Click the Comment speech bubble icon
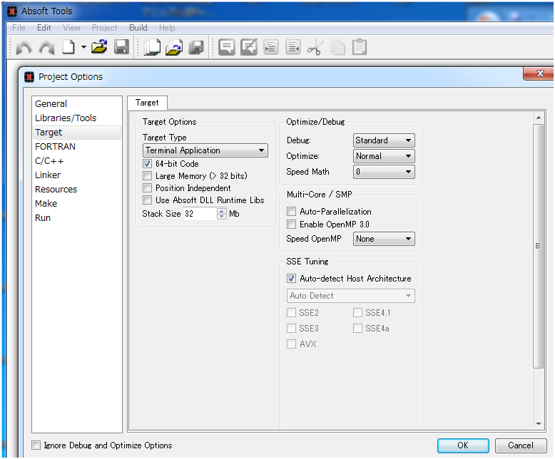The image size is (555, 459). click(x=227, y=47)
